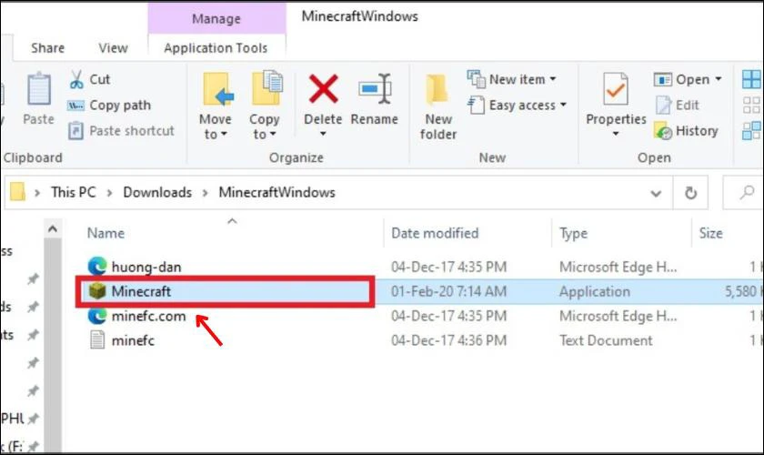Click the Application type cell
764x455 pixels.
coord(595,291)
